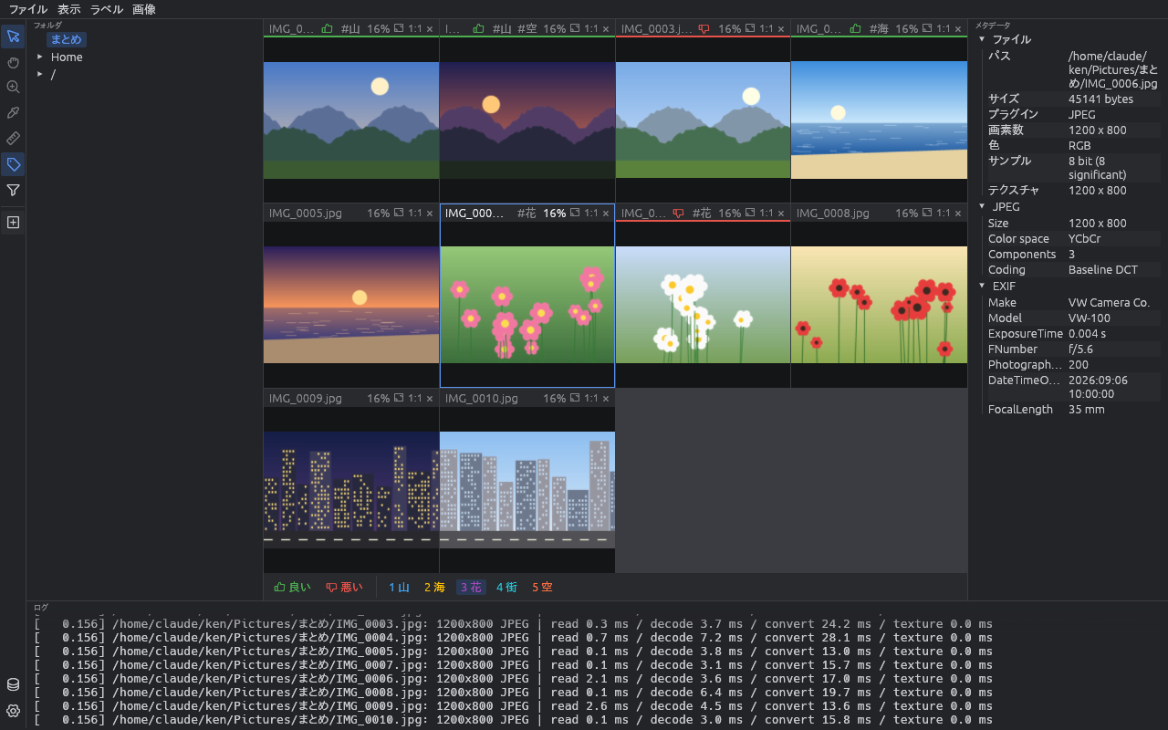1168x730 pixels.
Task: Collapse the JPEG metadata section
Action: (982, 206)
